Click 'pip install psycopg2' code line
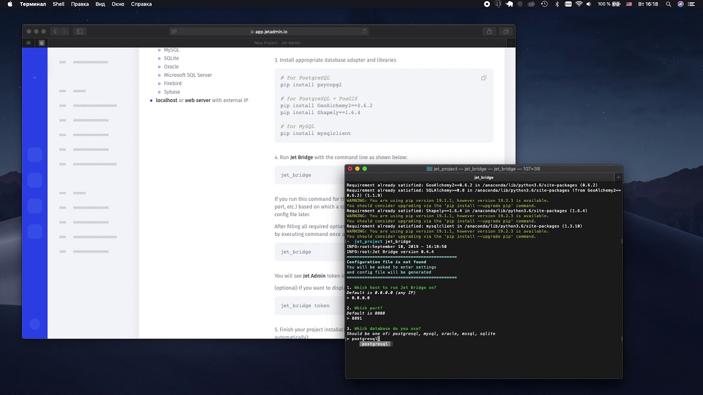 311,85
